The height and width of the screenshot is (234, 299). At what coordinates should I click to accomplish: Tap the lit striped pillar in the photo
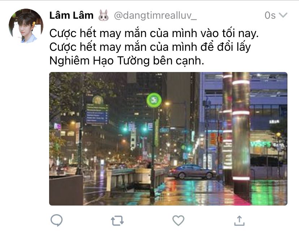click(241, 134)
